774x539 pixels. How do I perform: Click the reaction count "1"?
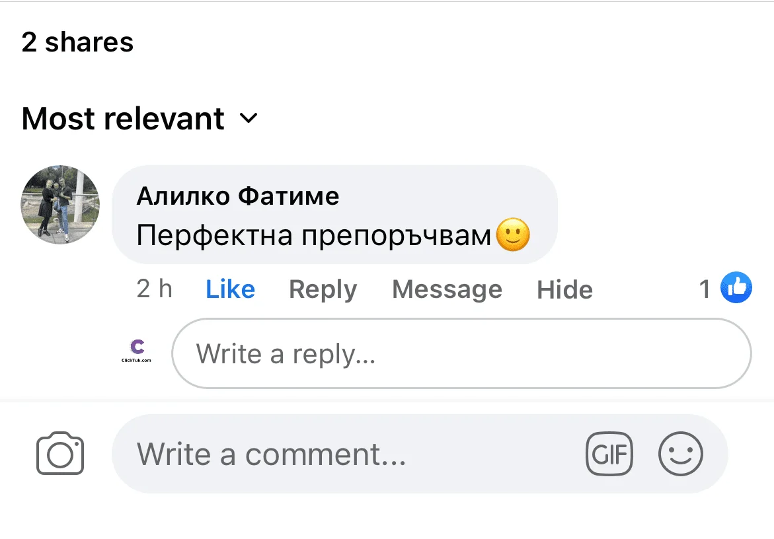tap(705, 289)
